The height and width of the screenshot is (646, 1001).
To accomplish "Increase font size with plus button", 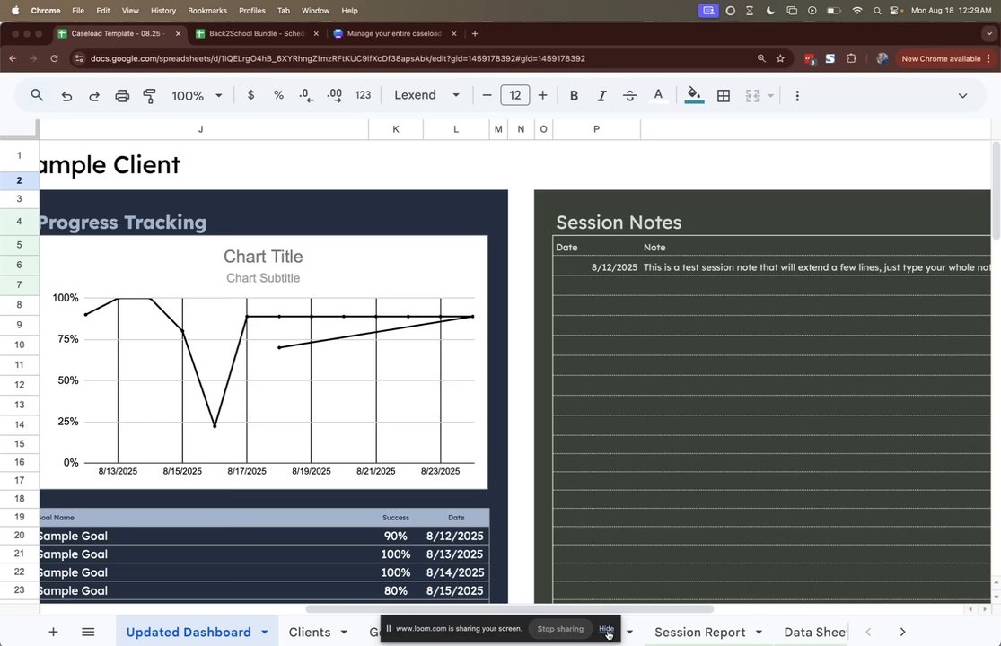I will click(x=542, y=95).
